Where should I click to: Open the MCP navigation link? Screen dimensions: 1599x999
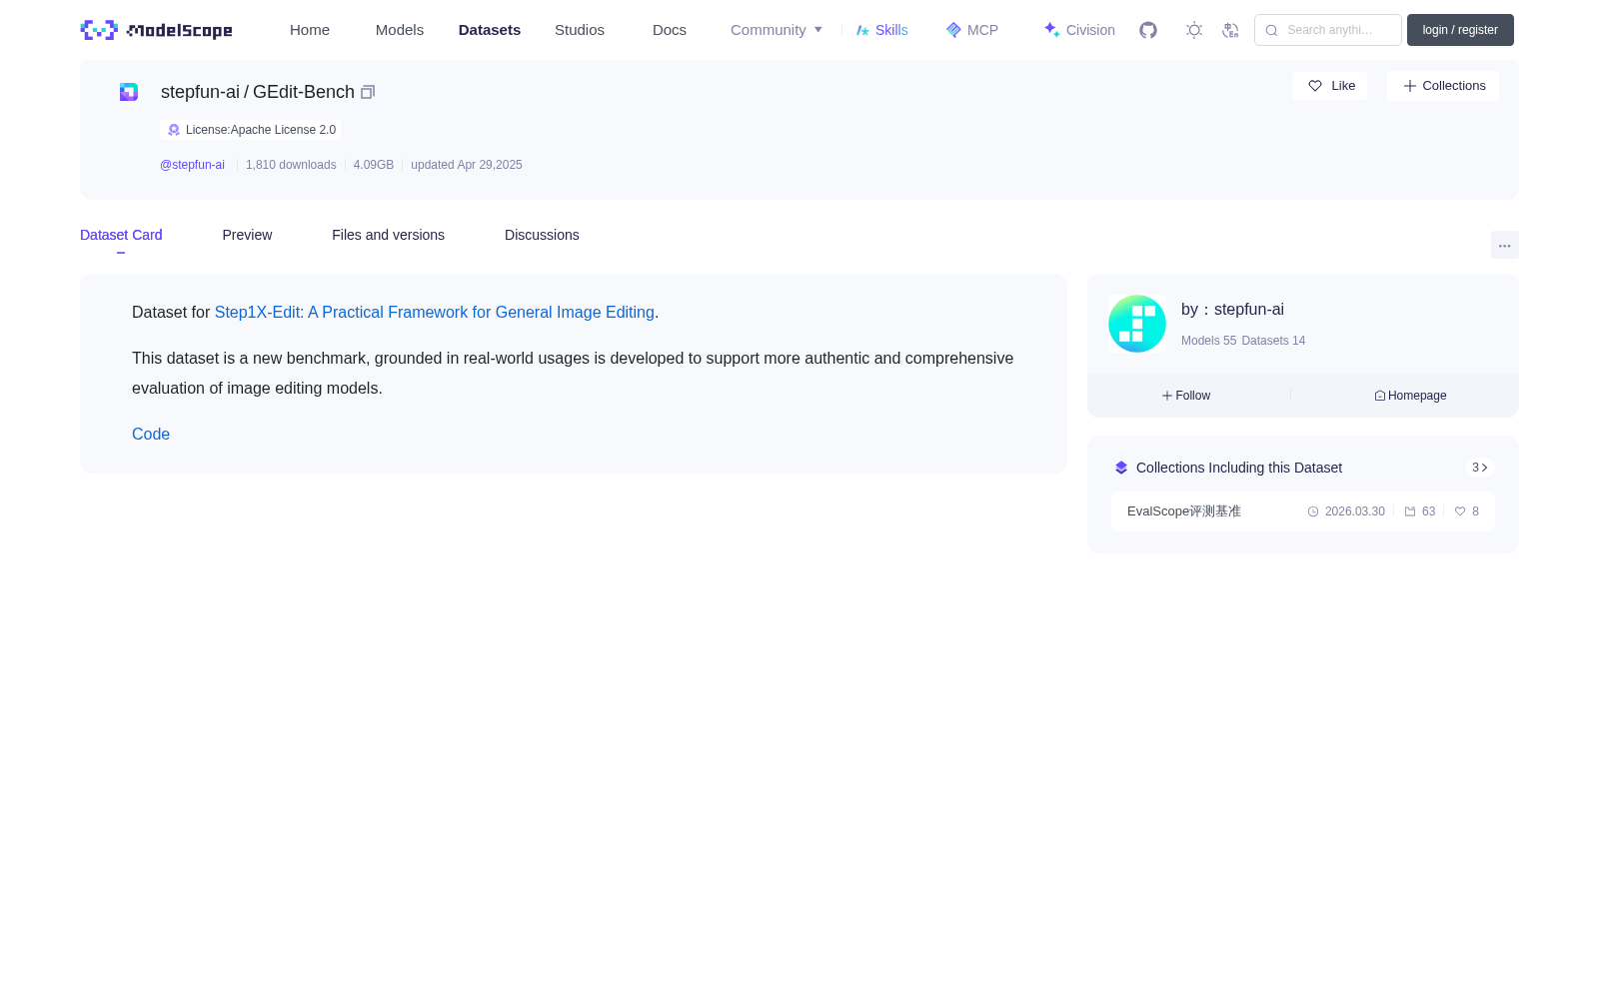972,30
